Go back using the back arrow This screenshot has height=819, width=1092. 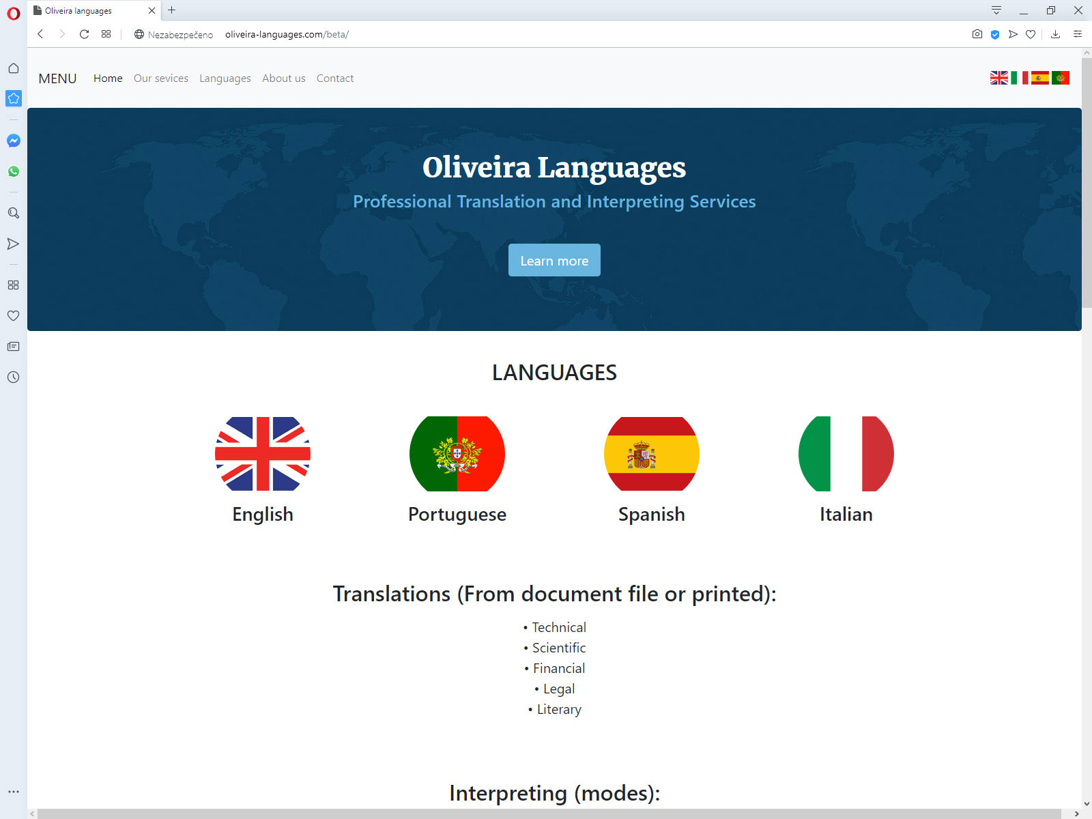40,34
